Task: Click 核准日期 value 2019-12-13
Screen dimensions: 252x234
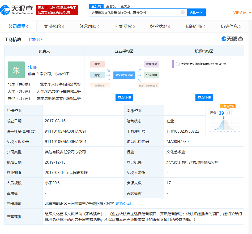Action: pyautogui.click(x=55, y=162)
